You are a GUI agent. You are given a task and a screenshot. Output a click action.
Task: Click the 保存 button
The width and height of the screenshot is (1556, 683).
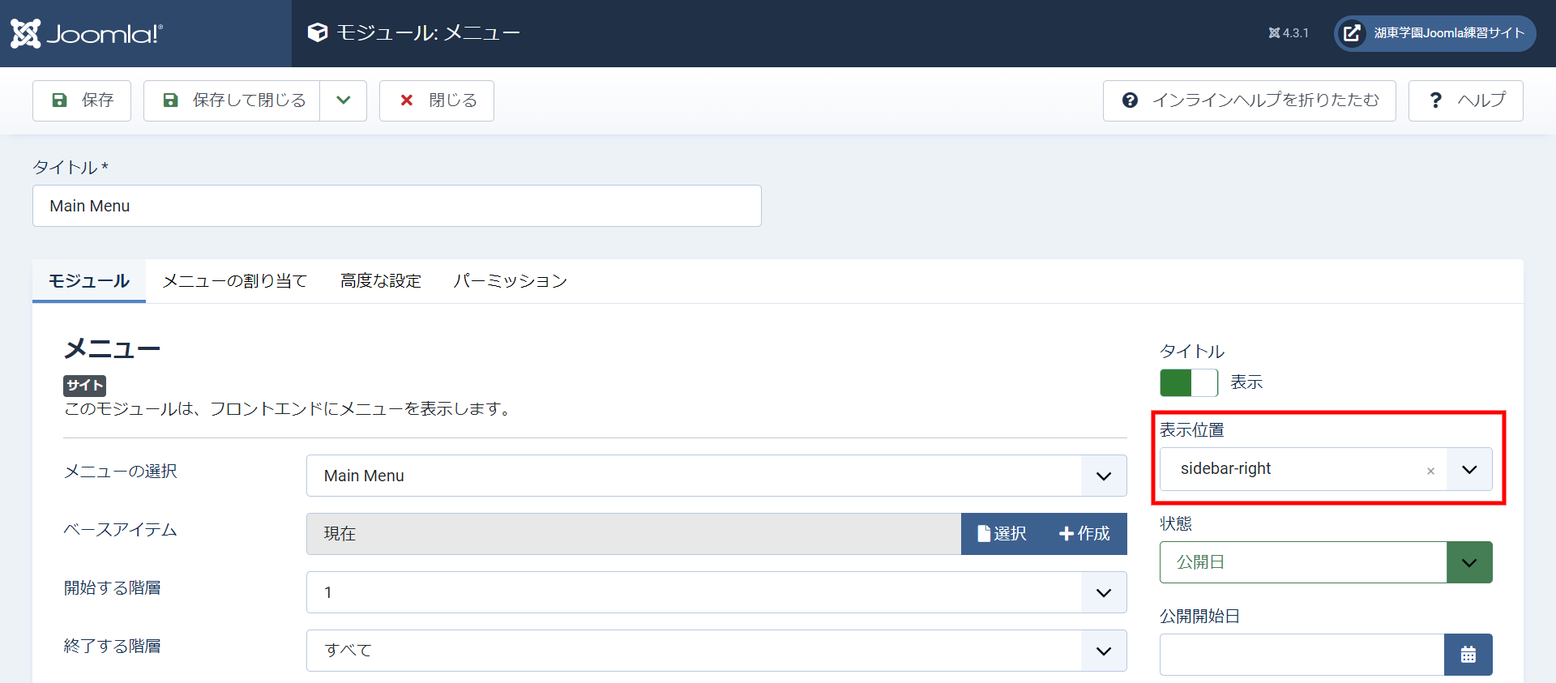[82, 100]
